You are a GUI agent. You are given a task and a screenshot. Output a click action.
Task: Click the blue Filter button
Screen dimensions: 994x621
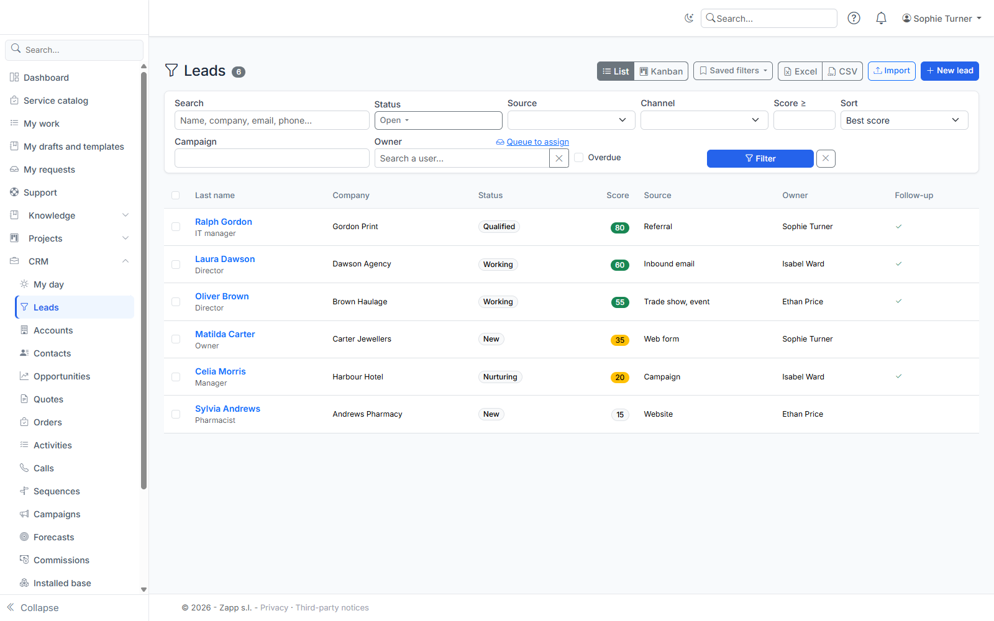click(x=760, y=158)
